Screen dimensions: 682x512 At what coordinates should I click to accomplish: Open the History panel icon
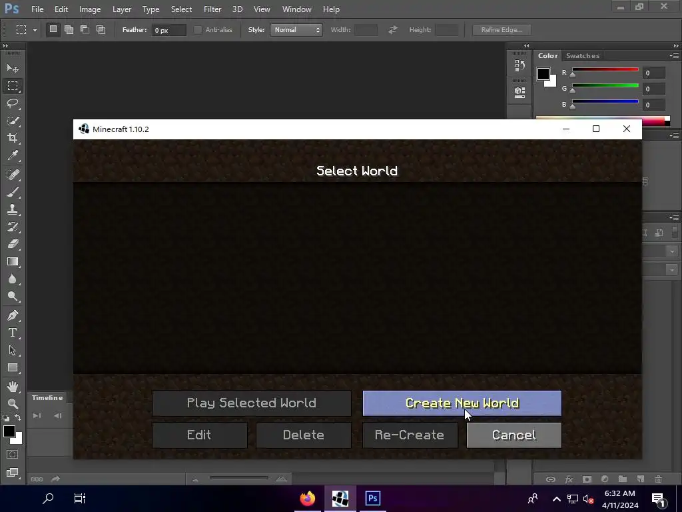519,66
